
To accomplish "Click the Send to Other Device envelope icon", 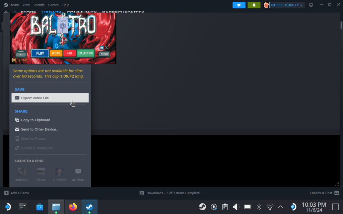I will pyautogui.click(x=17, y=129).
